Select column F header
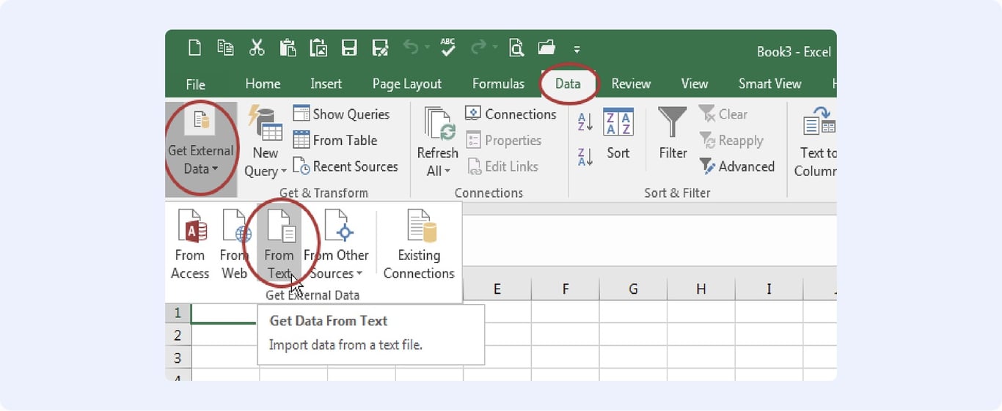 [x=565, y=289]
